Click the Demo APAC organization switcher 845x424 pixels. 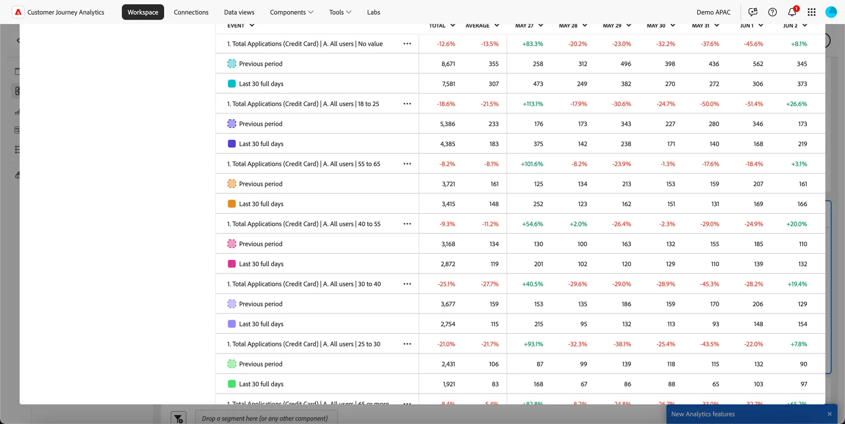click(713, 12)
